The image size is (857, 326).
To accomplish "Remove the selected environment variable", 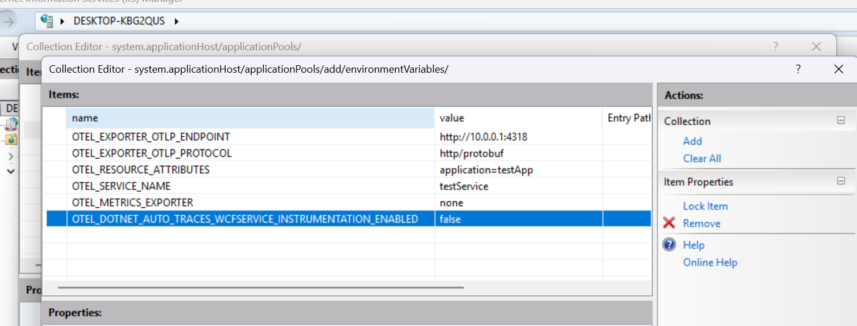I will [x=701, y=223].
